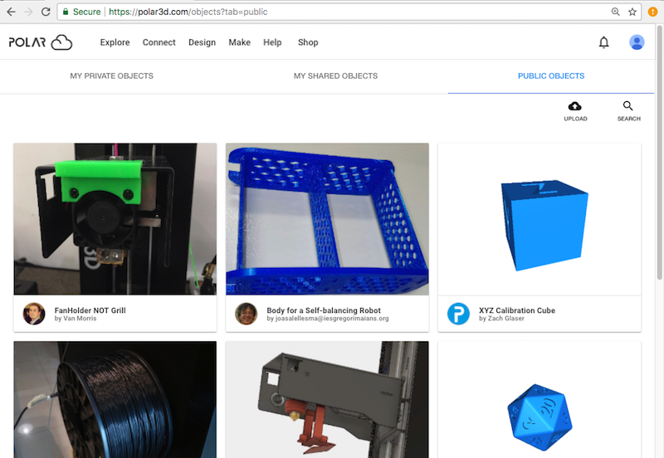
Task: Reload the page
Action: [x=46, y=12]
